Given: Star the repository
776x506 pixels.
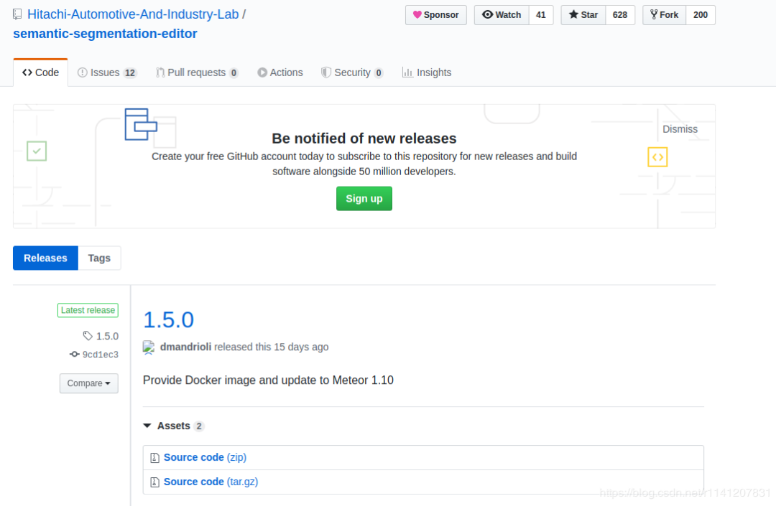Looking at the screenshot, I should (583, 15).
